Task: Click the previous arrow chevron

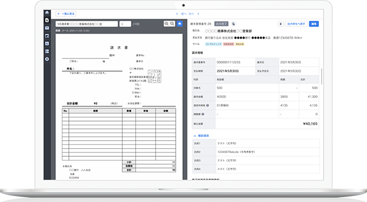Action: point(177,14)
